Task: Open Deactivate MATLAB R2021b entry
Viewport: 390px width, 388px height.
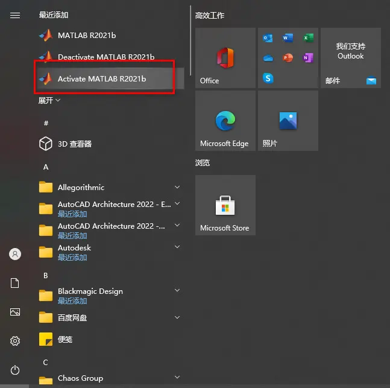Action: pos(111,57)
